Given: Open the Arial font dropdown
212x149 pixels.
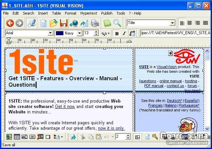Looking at the screenshot, I should click(x=50, y=33).
